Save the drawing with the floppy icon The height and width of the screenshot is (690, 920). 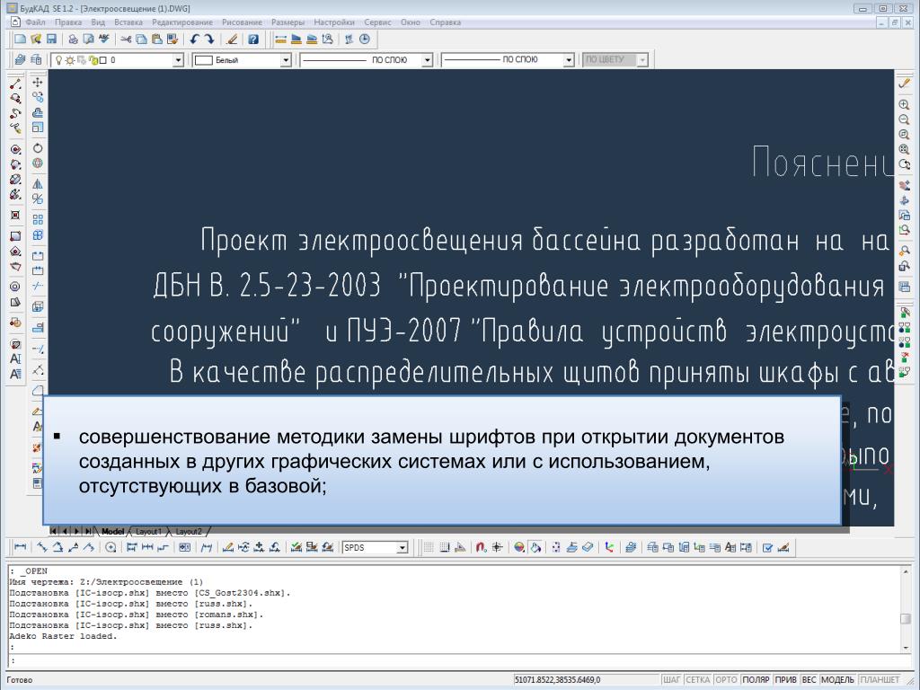tap(51, 40)
